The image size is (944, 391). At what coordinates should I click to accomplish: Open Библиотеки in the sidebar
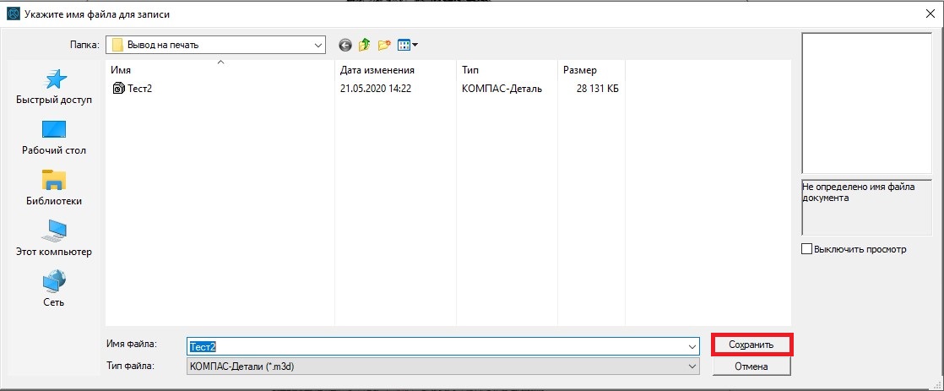tap(54, 188)
